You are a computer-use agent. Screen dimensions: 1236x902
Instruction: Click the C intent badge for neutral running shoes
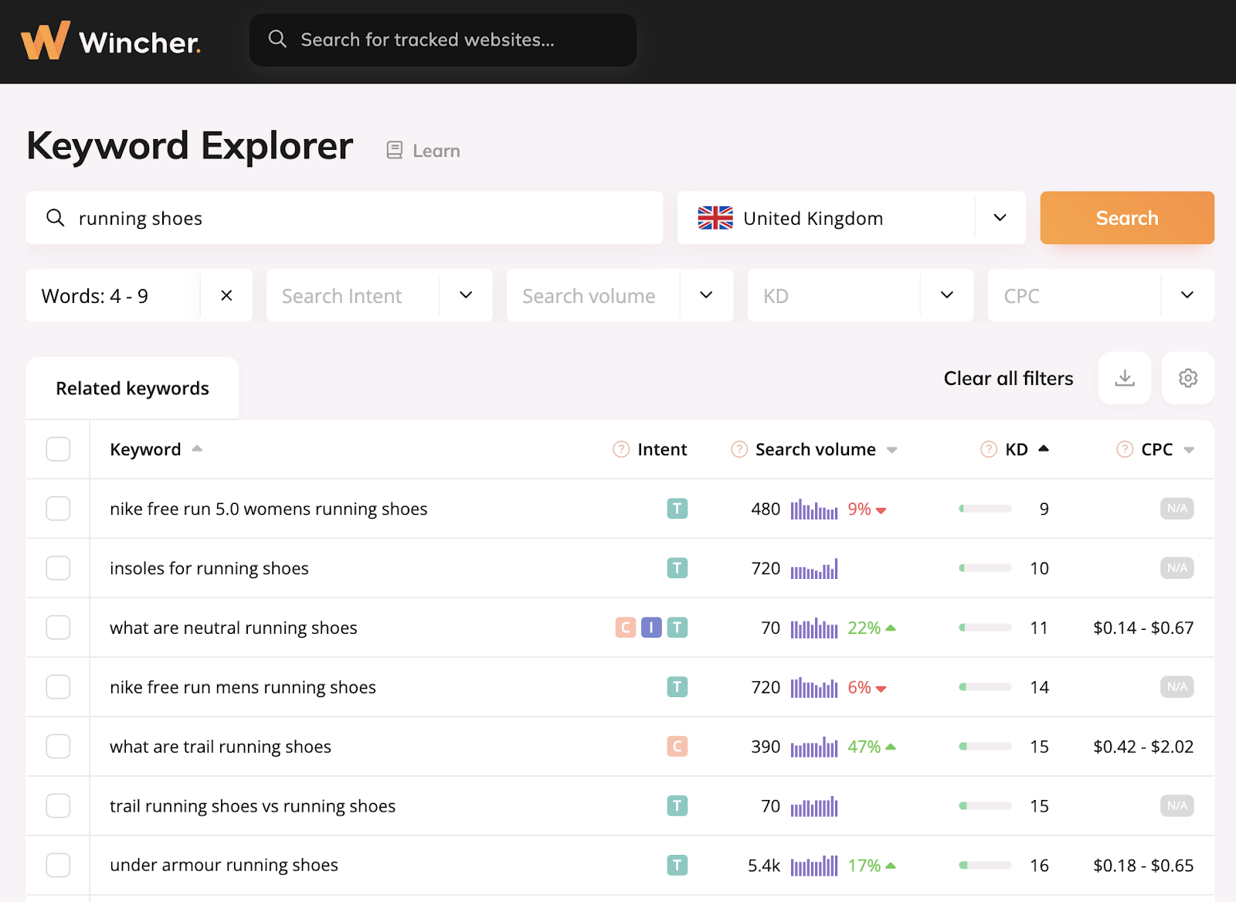tap(626, 628)
